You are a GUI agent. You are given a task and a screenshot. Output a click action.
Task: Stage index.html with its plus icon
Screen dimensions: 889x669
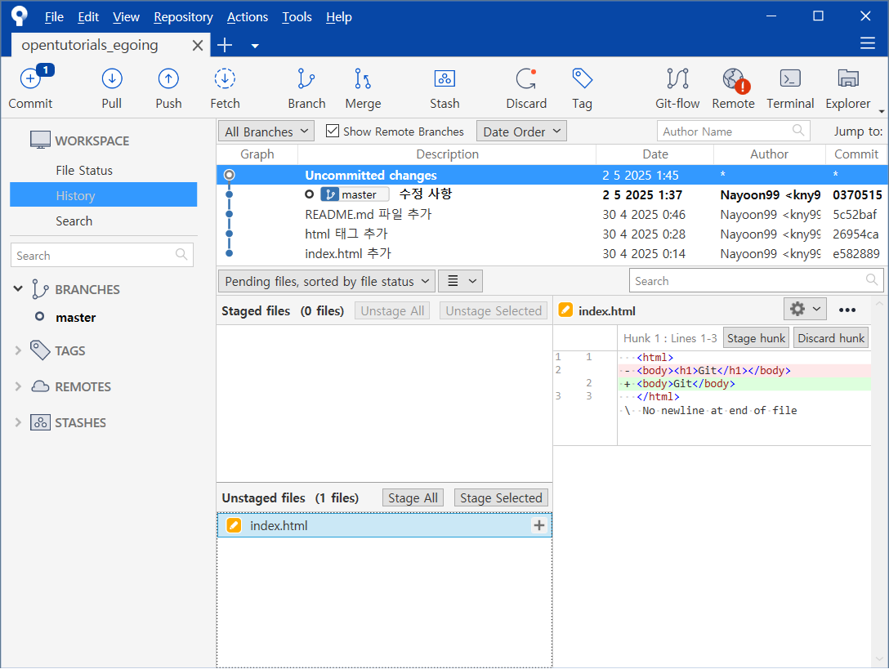click(x=538, y=525)
